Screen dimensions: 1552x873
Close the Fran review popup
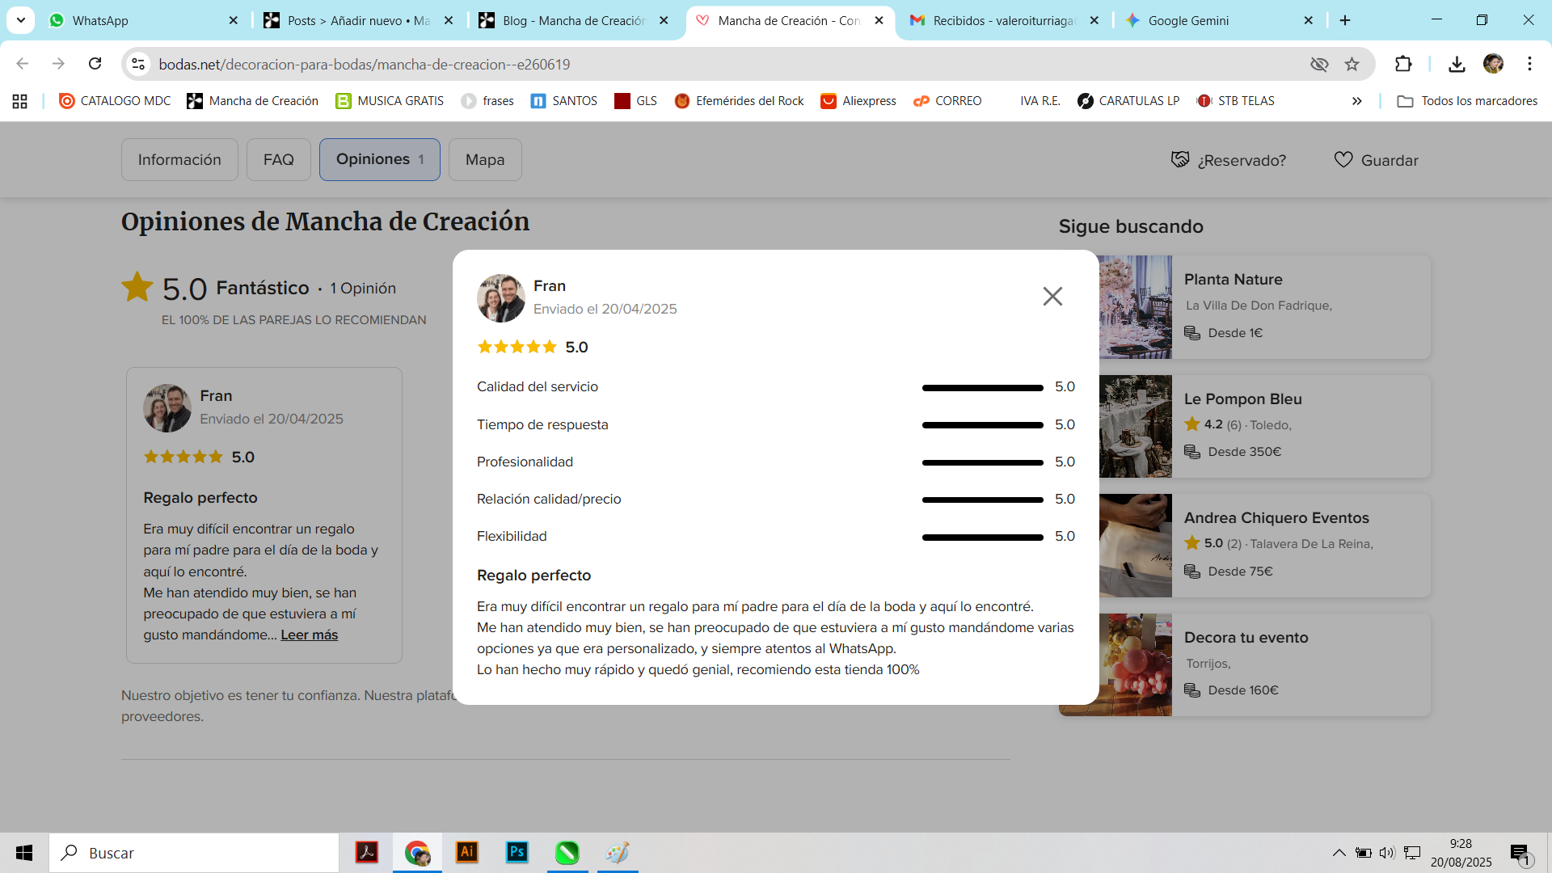[x=1052, y=297]
